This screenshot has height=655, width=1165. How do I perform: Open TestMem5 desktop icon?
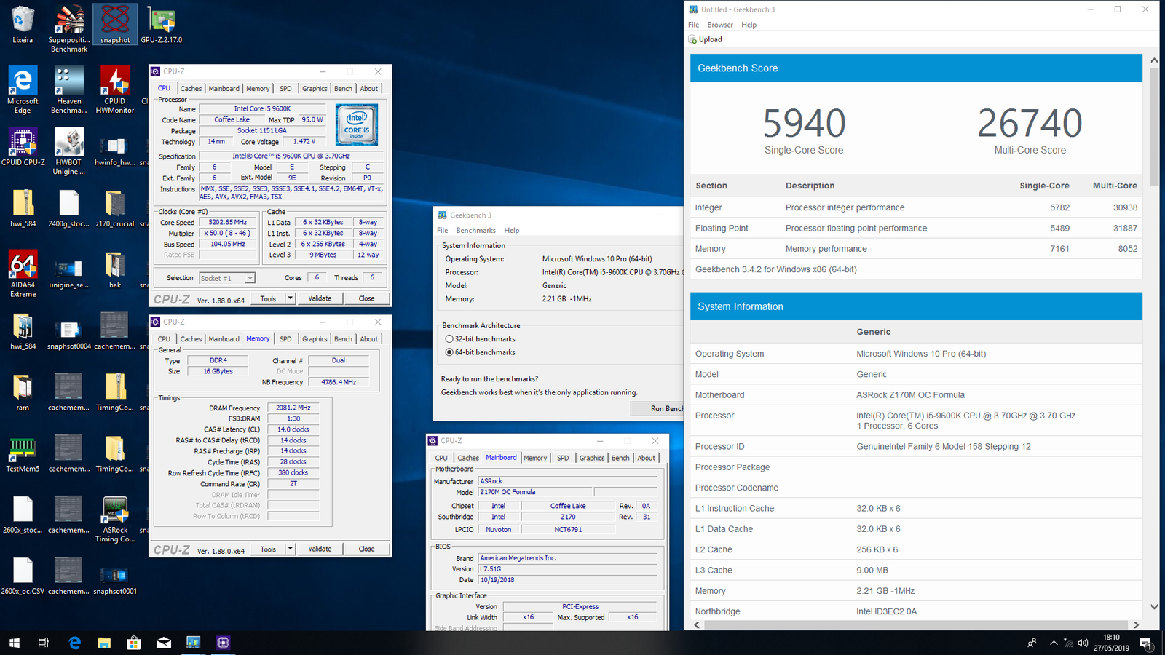(x=23, y=450)
